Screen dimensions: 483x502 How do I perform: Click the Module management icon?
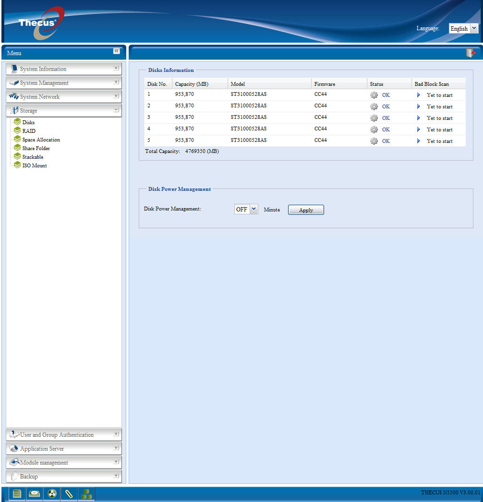(x=14, y=462)
